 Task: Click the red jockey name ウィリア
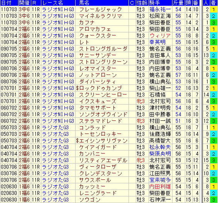pyautogui.click(x=160, y=36)
